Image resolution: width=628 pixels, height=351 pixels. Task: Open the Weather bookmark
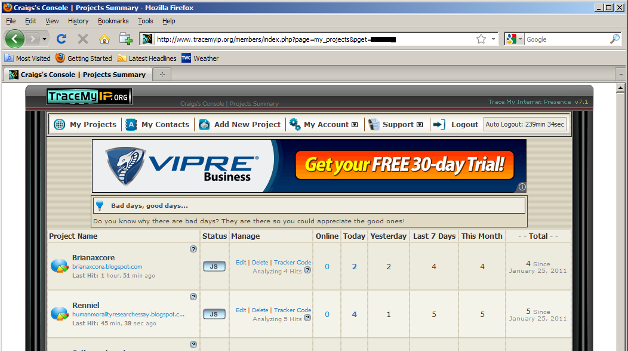[x=200, y=58]
